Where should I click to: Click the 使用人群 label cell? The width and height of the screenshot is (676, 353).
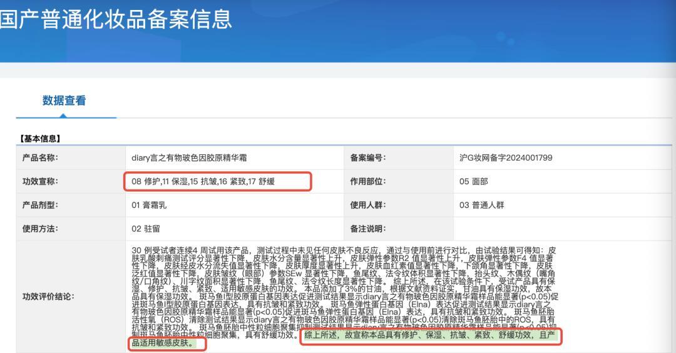tap(367, 205)
